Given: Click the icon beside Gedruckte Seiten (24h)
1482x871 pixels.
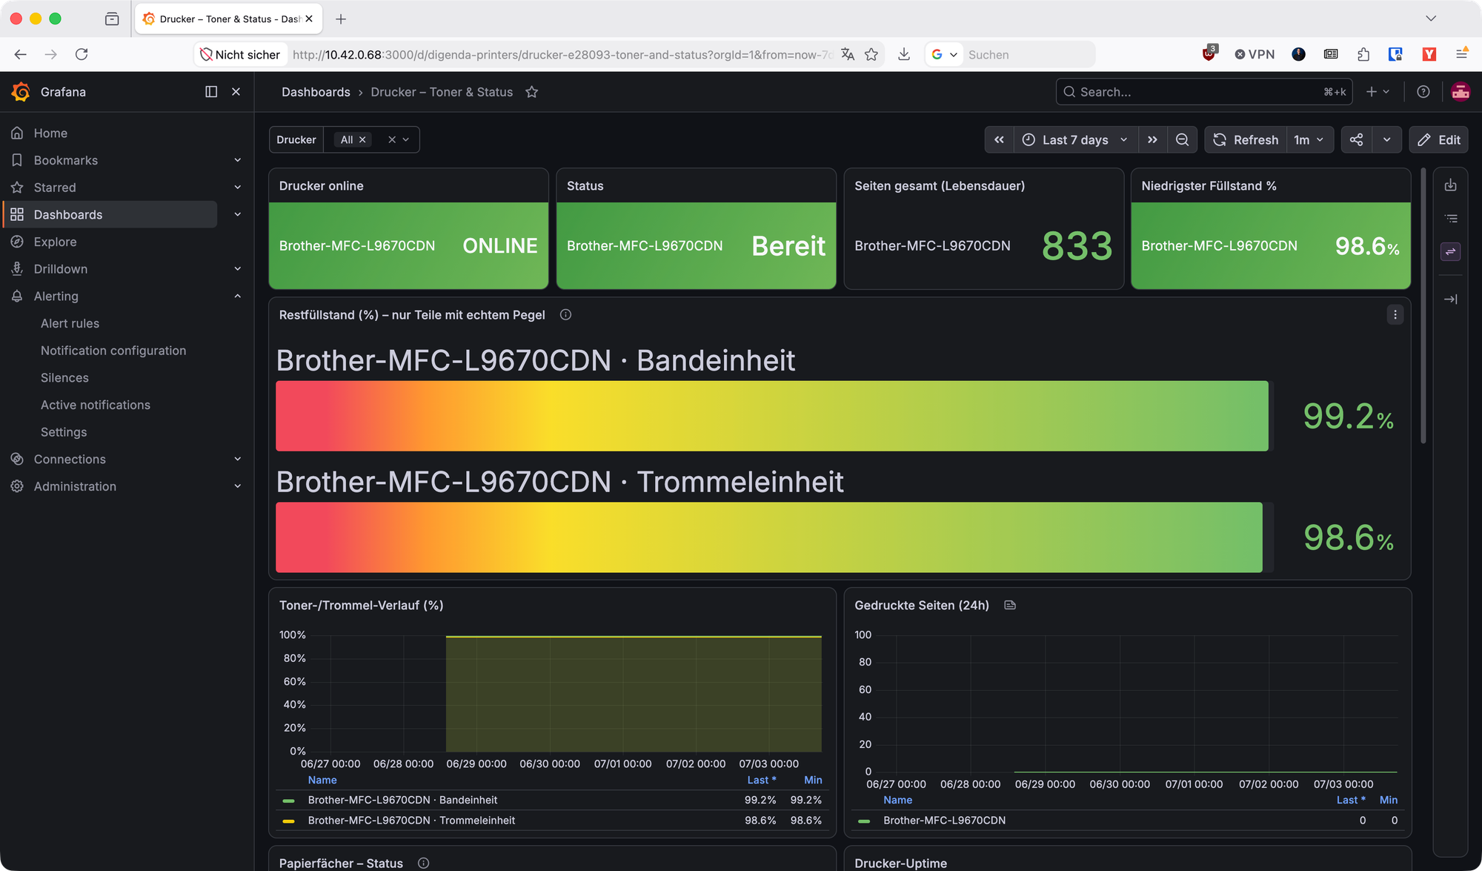Looking at the screenshot, I should pyautogui.click(x=1010, y=606).
